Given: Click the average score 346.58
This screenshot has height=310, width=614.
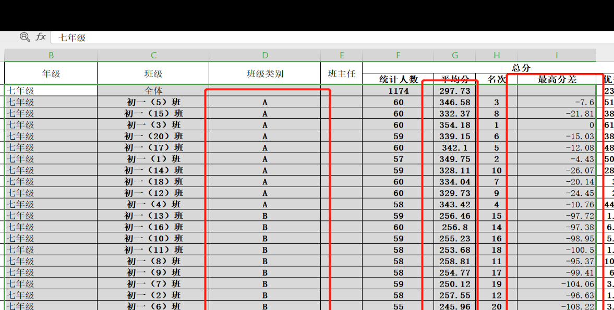Looking at the screenshot, I should click(x=454, y=102).
